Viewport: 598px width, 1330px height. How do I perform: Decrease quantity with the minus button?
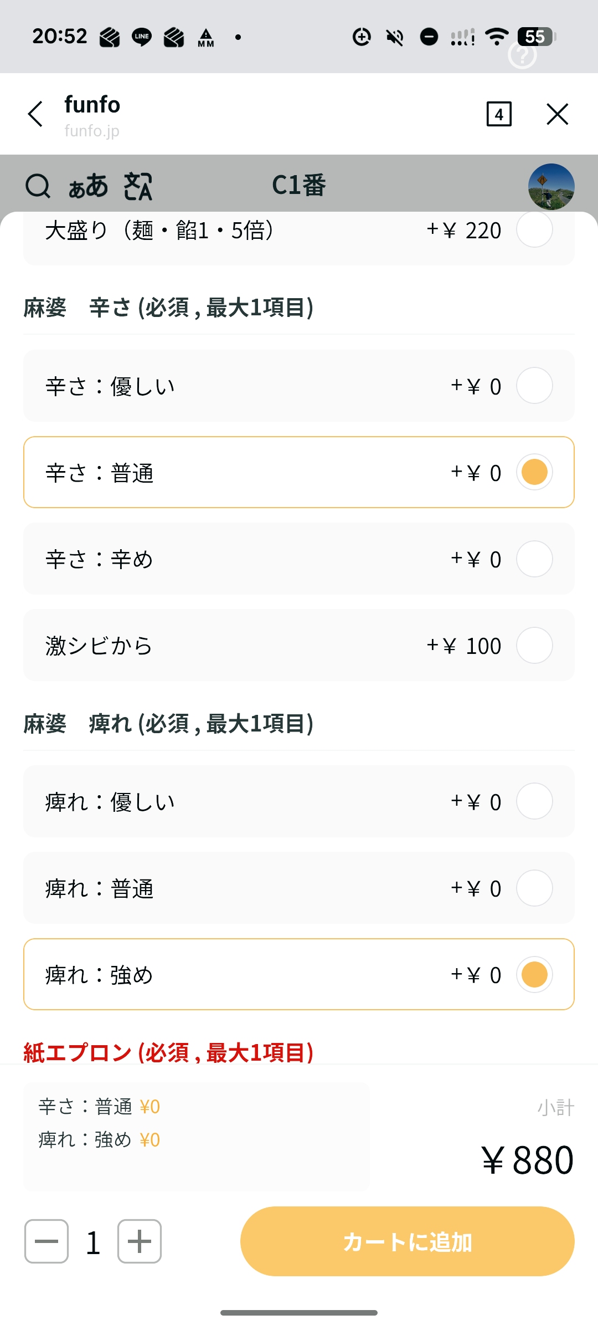[47, 1241]
